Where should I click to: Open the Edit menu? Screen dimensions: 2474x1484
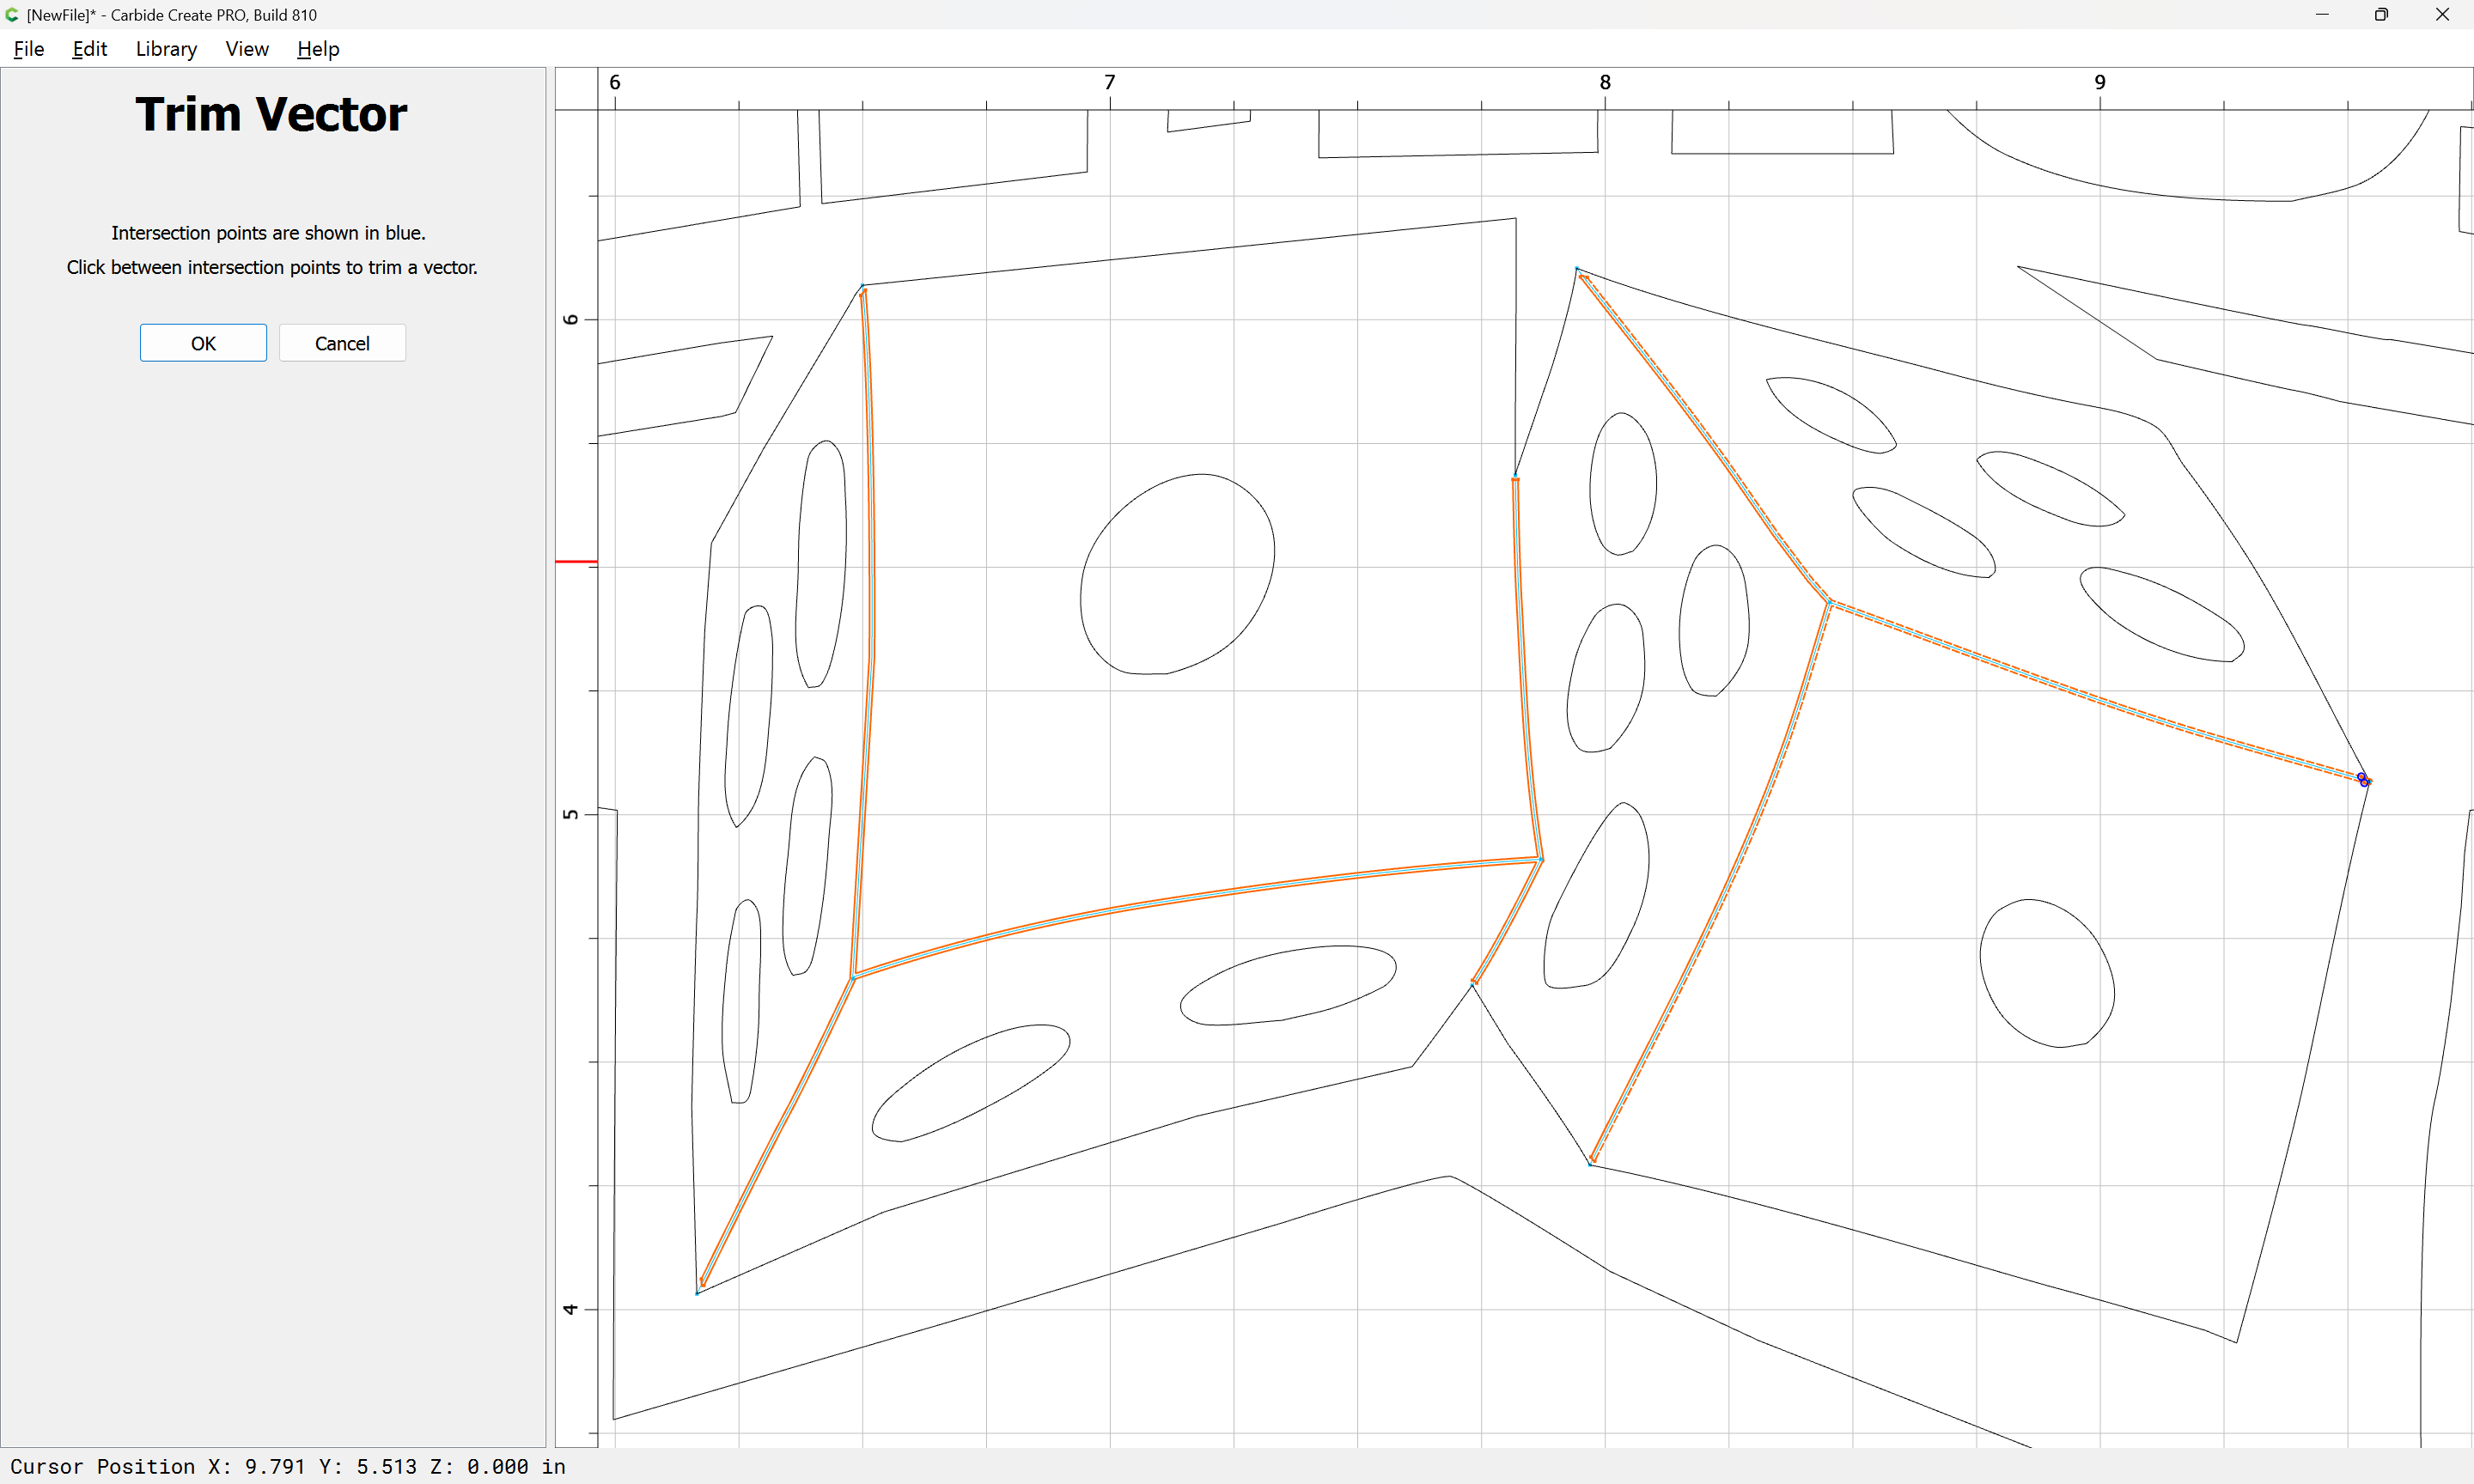click(89, 49)
